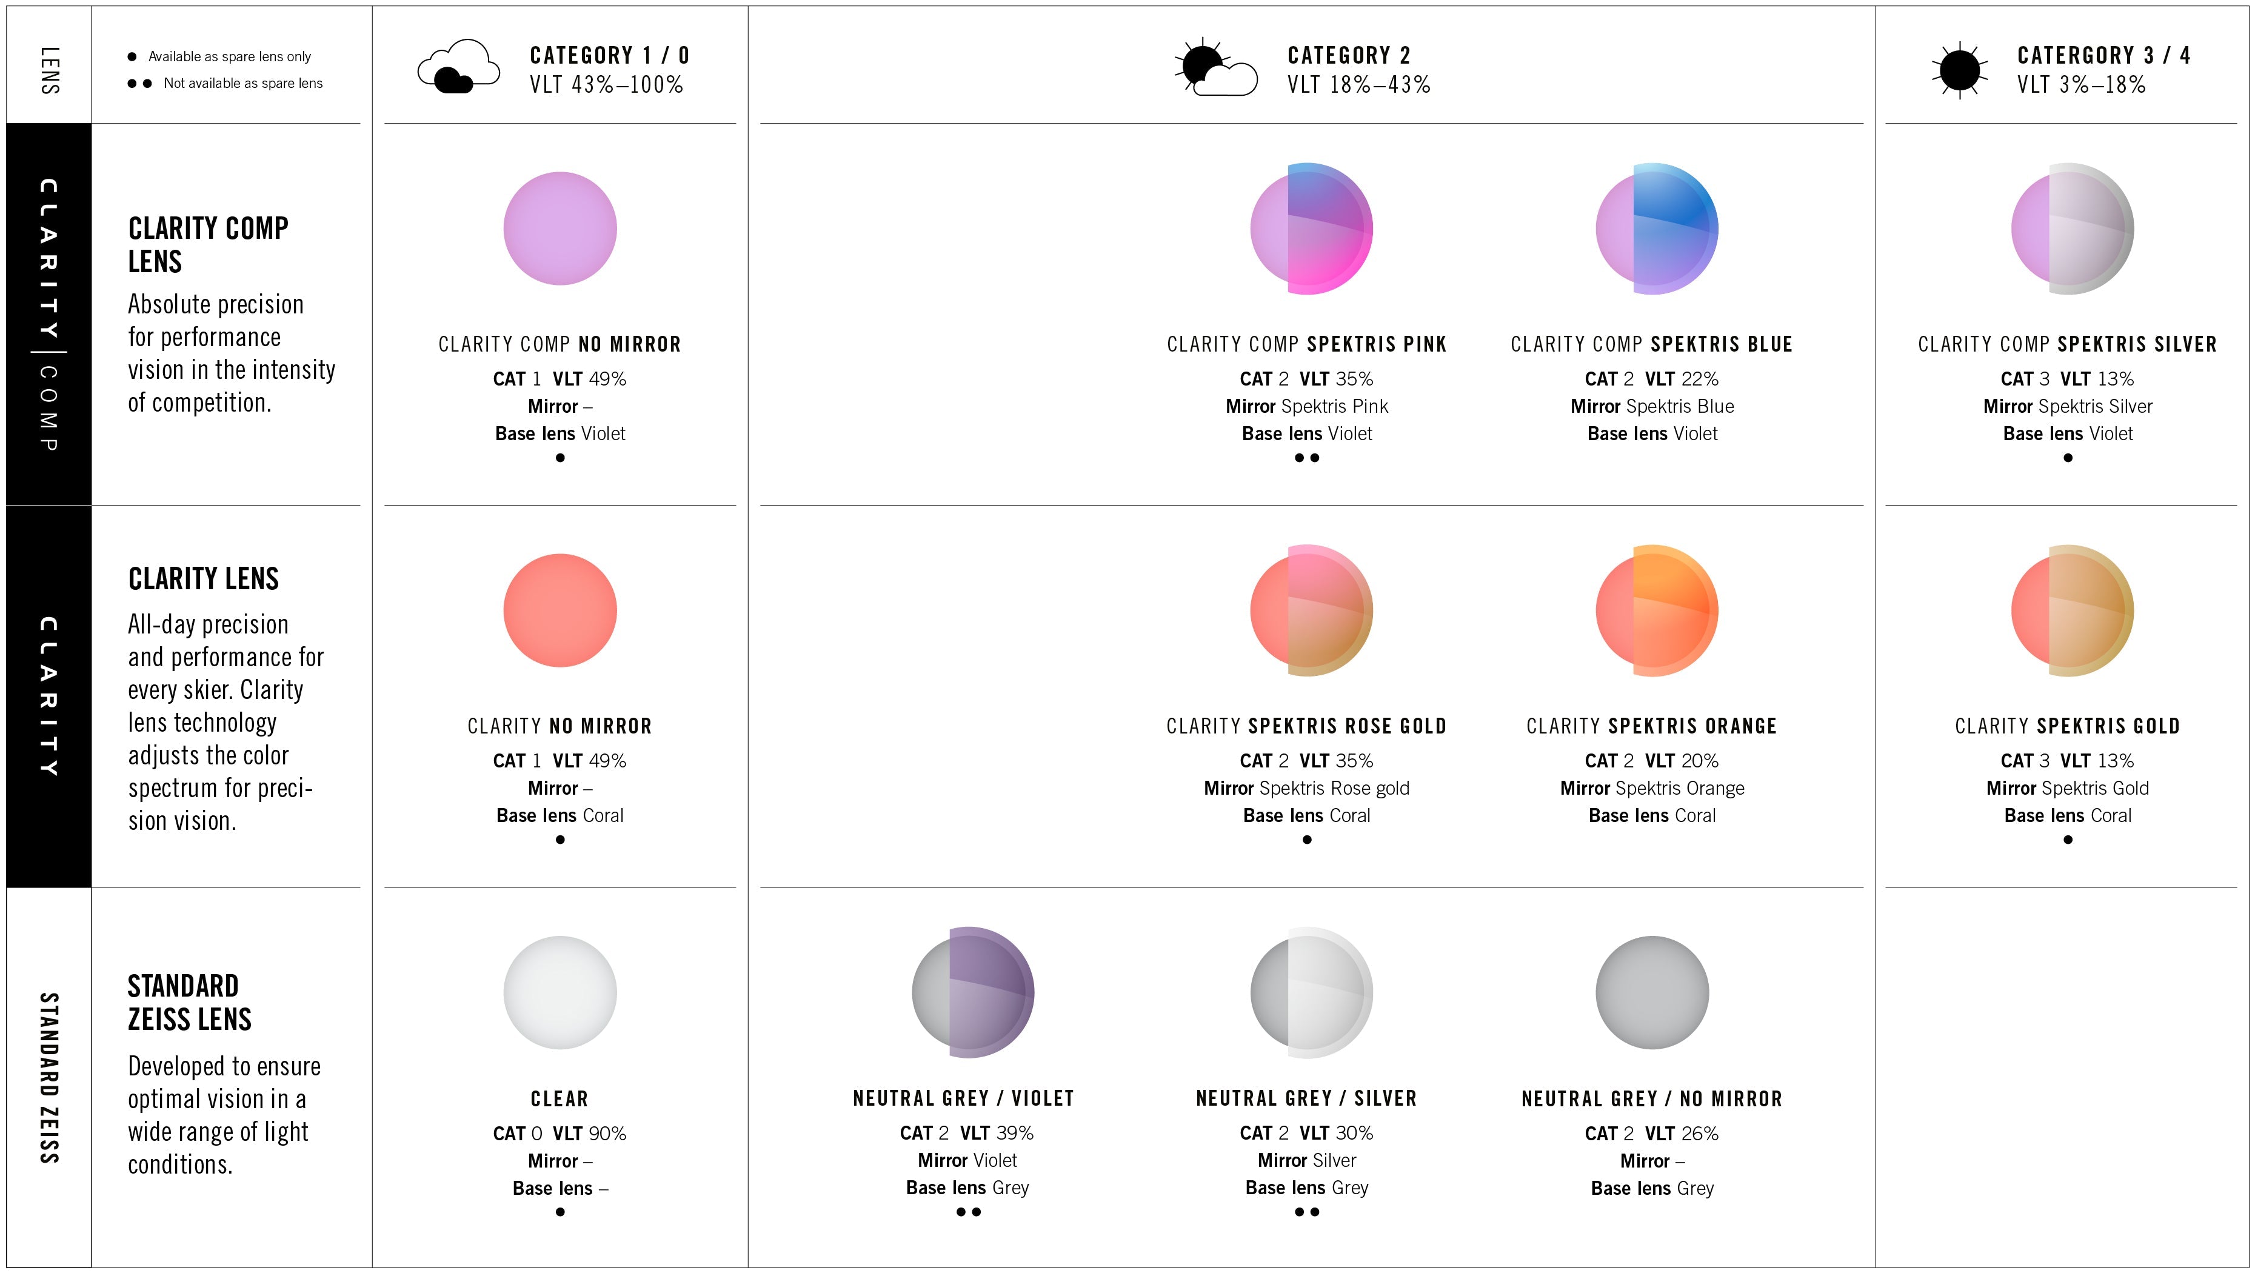Click the black Clarity side tab

pyautogui.click(x=49, y=696)
